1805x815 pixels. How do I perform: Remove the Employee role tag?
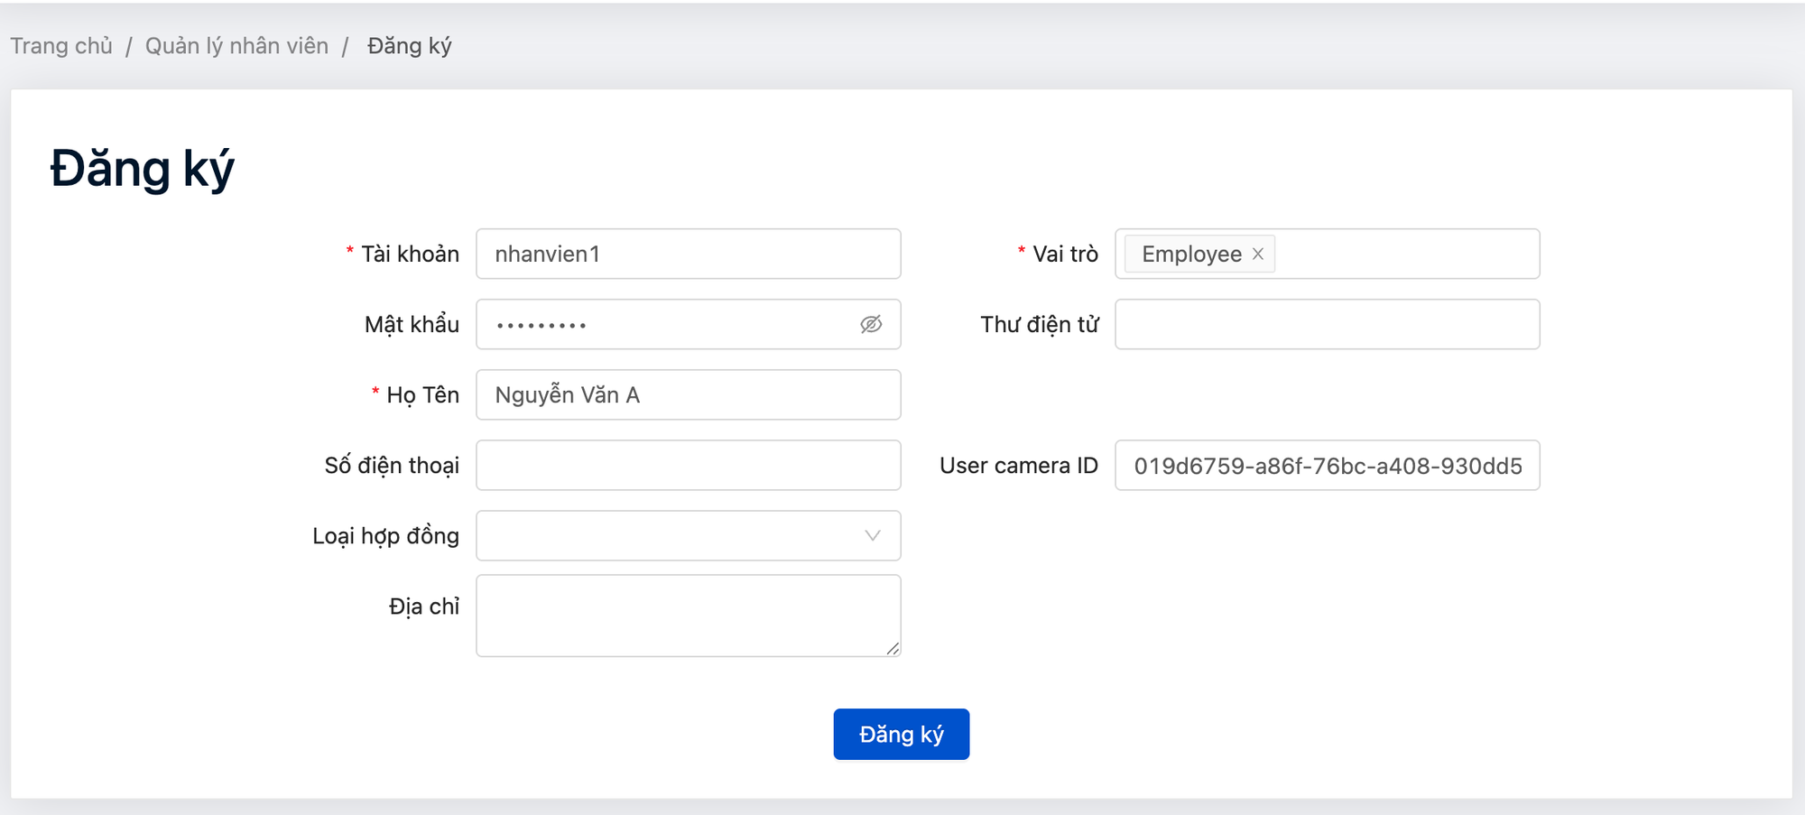click(x=1257, y=255)
